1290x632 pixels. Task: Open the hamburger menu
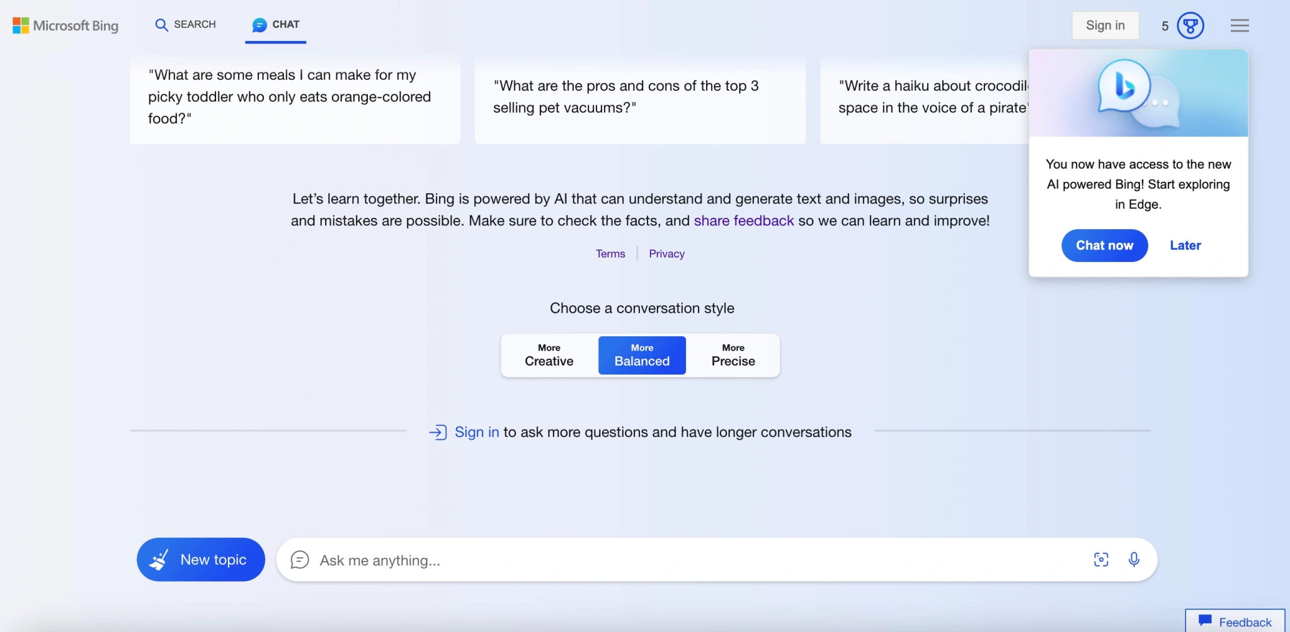1239,25
